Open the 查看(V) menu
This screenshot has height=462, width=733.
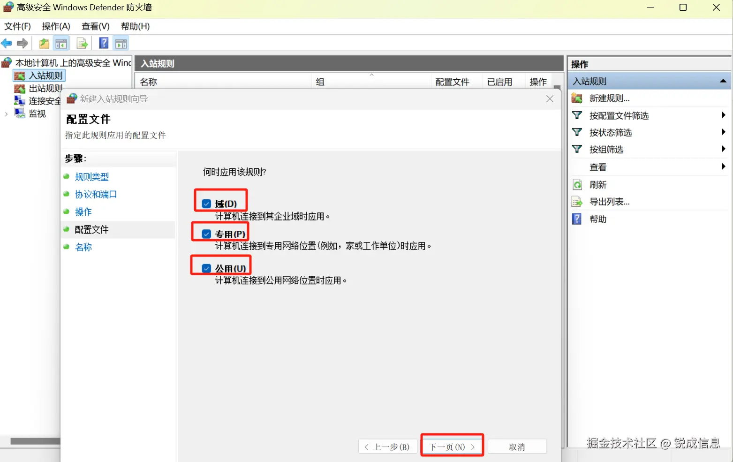click(95, 26)
